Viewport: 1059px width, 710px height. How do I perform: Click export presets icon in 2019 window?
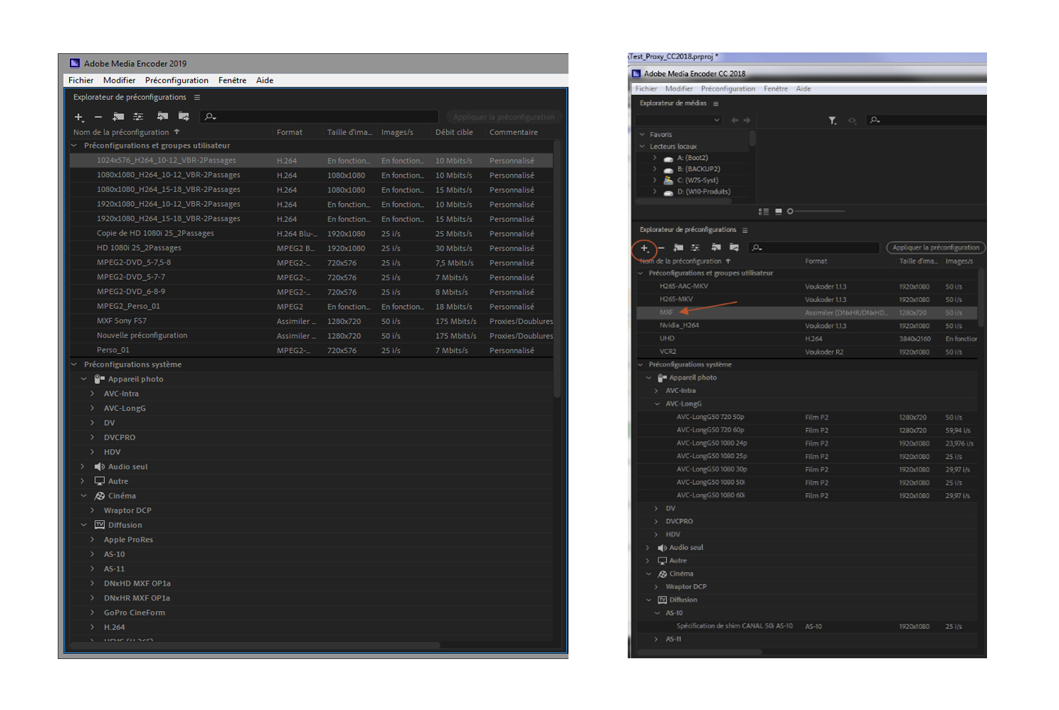pyautogui.click(x=184, y=116)
